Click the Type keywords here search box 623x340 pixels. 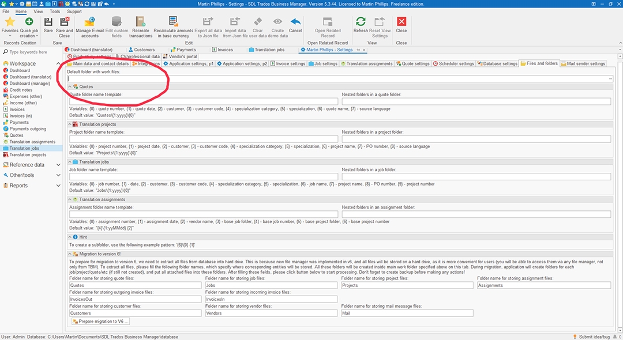tap(32, 52)
